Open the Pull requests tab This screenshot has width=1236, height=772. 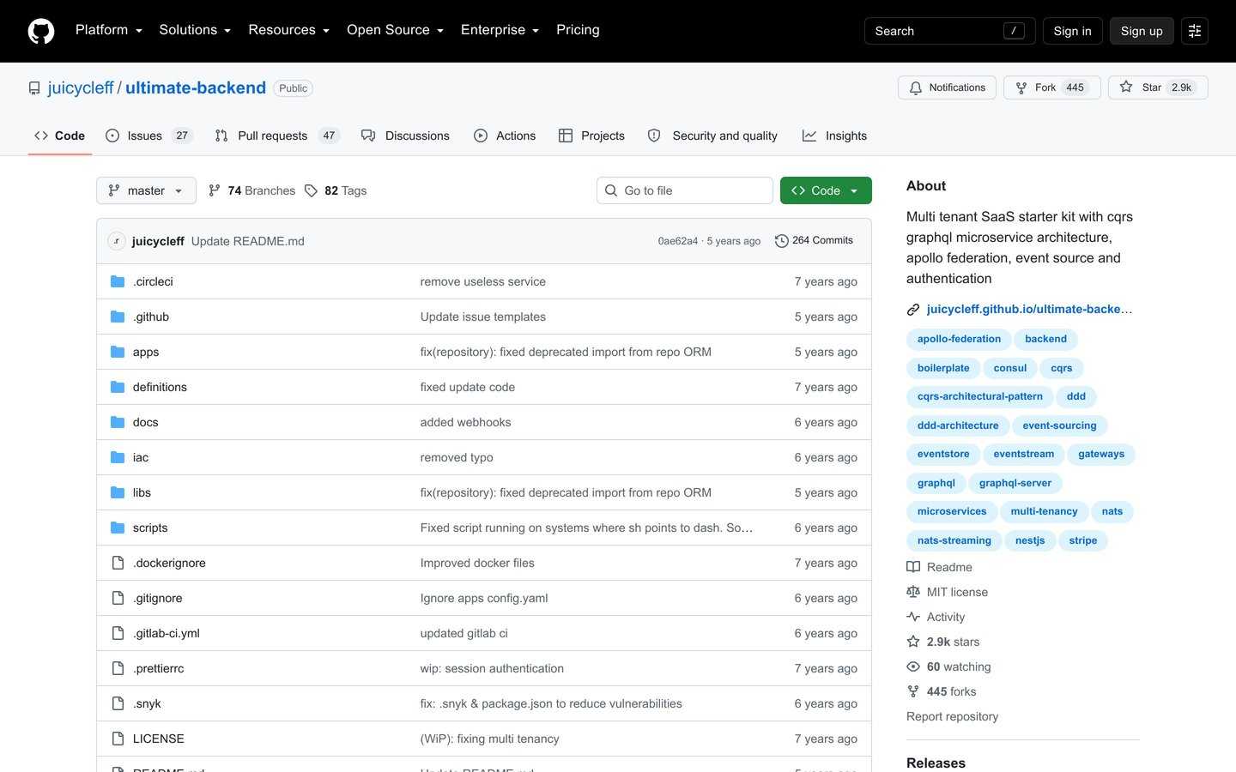click(277, 136)
